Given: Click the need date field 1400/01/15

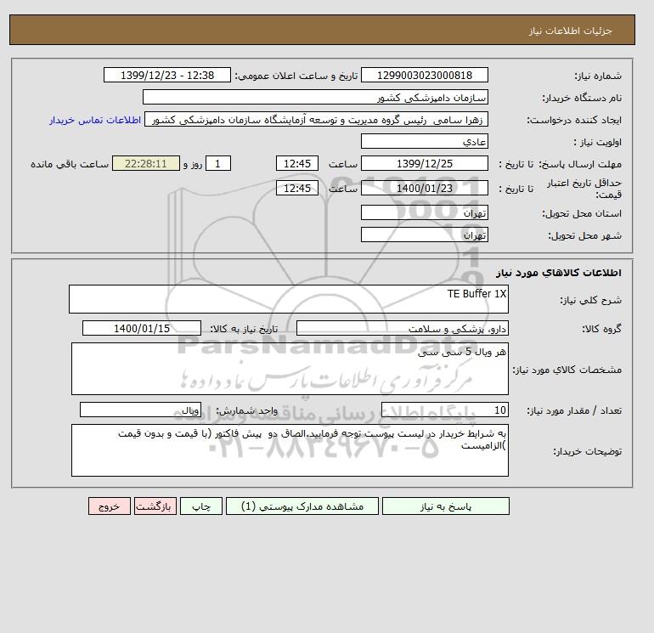Looking at the screenshot, I should coord(142,328).
